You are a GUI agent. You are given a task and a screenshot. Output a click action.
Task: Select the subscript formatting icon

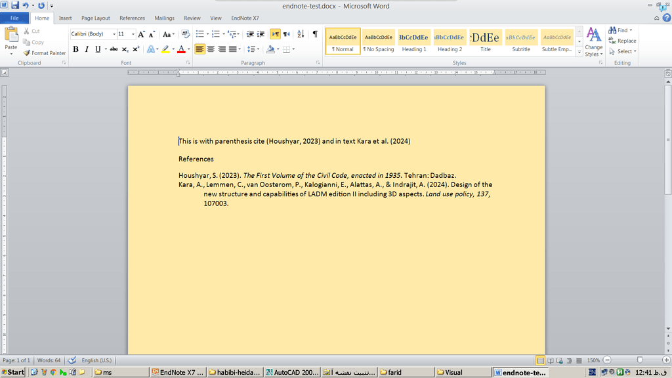(124, 49)
